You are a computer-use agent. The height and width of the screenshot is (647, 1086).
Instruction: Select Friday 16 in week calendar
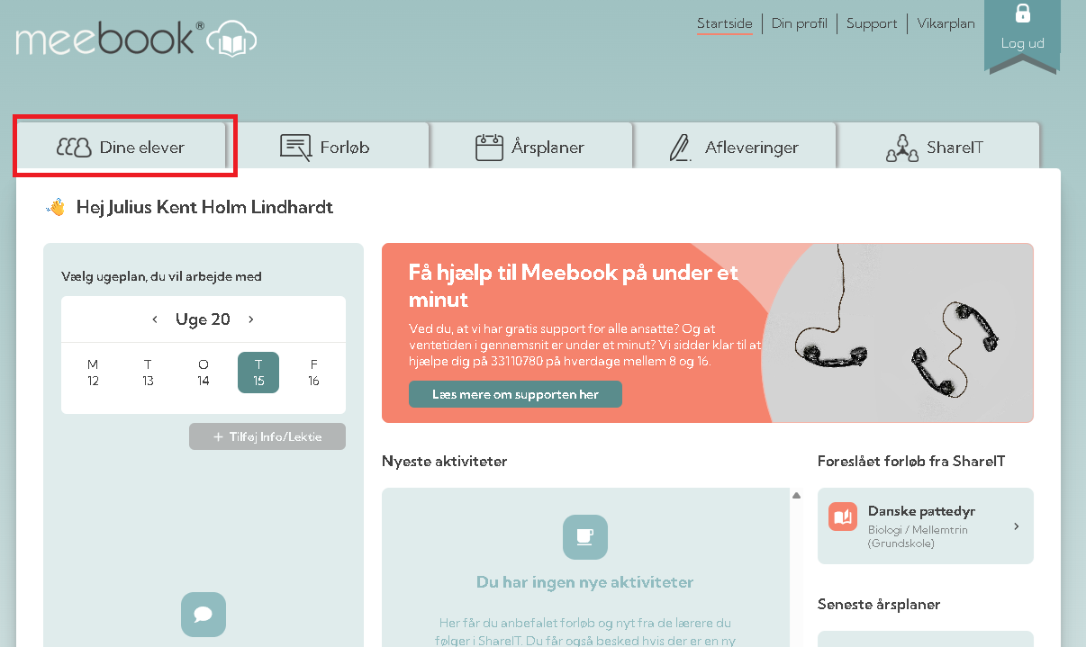[313, 373]
